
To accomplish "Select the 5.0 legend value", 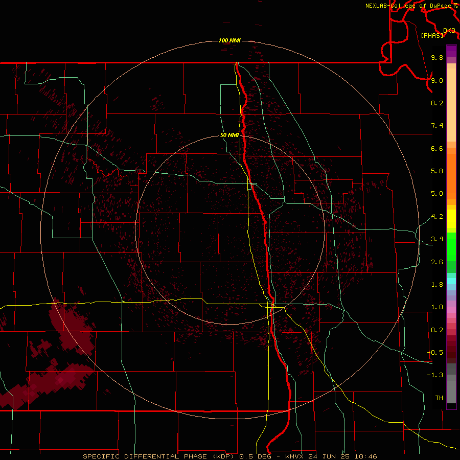I will (437, 194).
